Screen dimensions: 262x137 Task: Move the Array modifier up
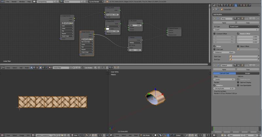pos(251,18)
